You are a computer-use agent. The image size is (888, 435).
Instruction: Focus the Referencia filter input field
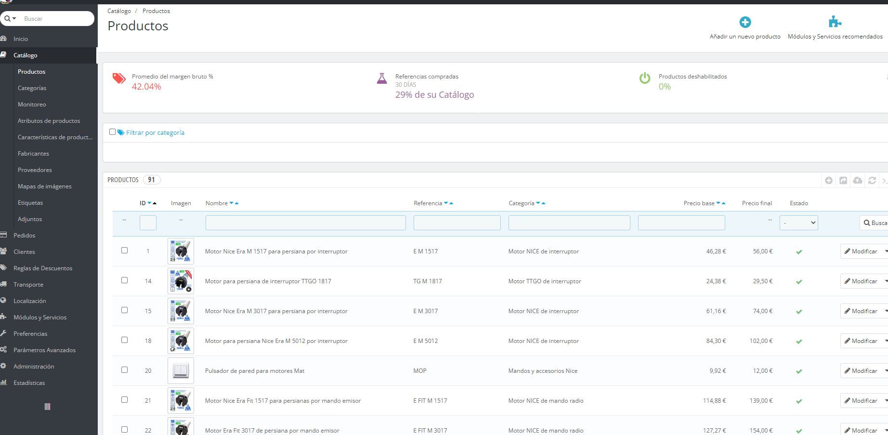pos(457,223)
